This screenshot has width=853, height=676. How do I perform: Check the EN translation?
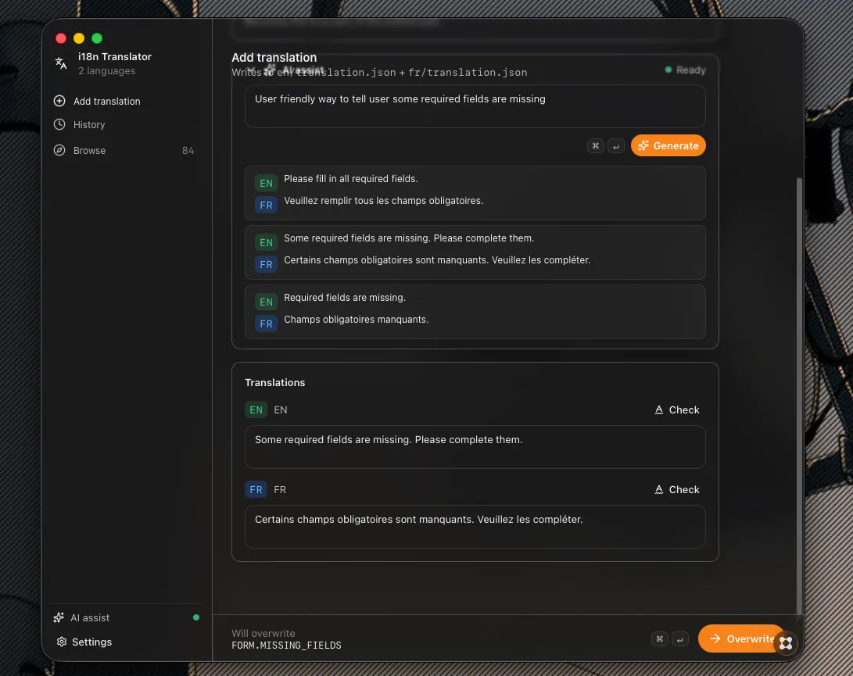[x=677, y=410]
